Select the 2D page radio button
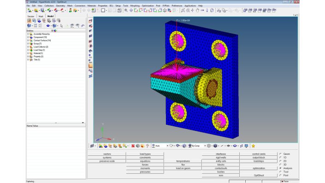The width and height of the screenshot is (325, 183). (280, 161)
